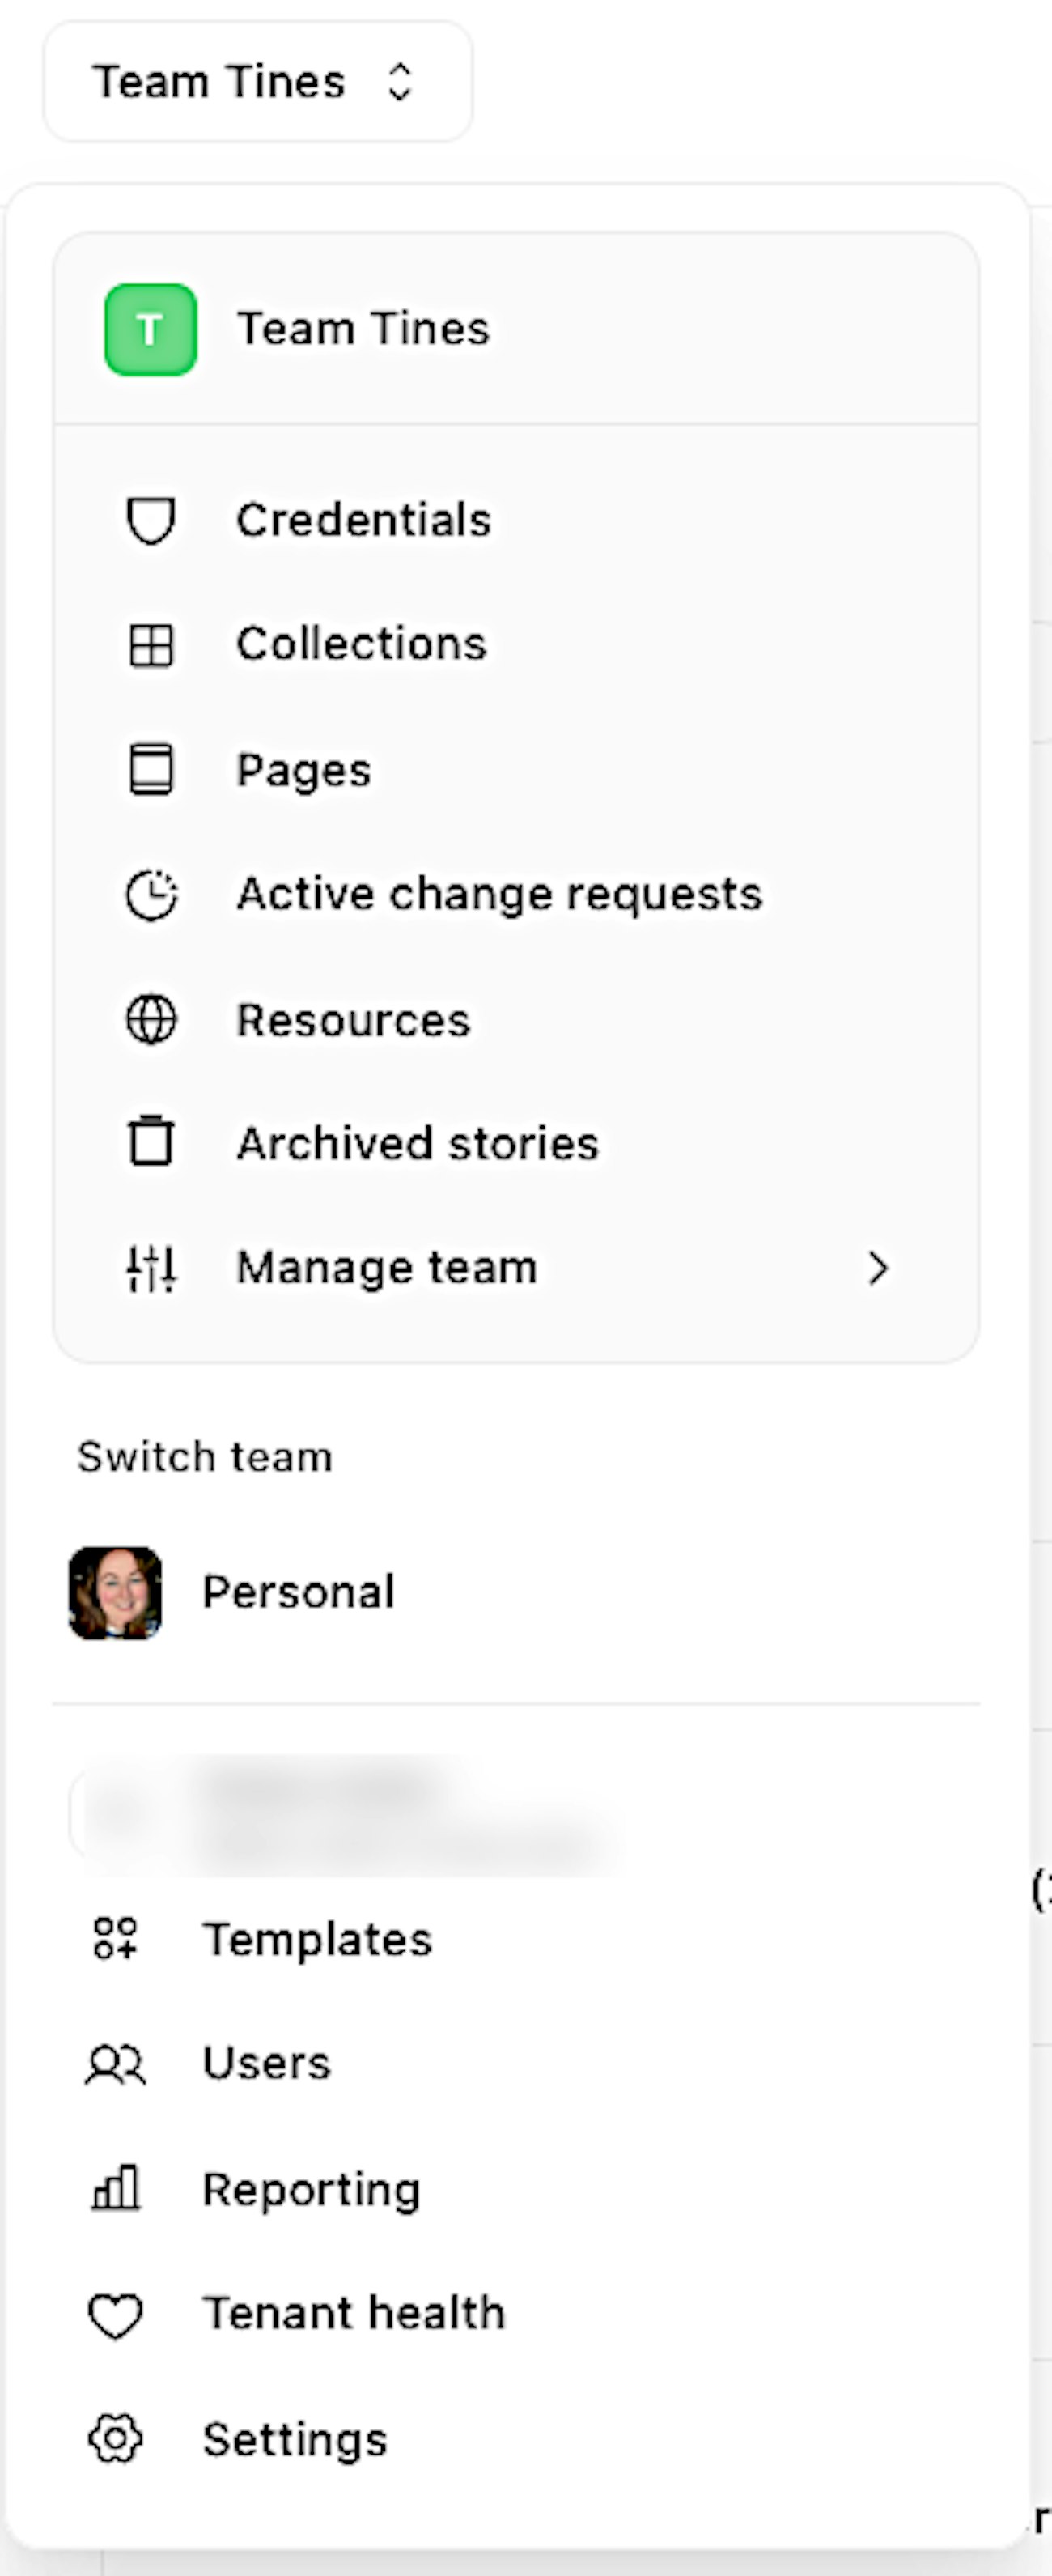
Task: Click the Pages tablet icon
Action: [x=151, y=769]
